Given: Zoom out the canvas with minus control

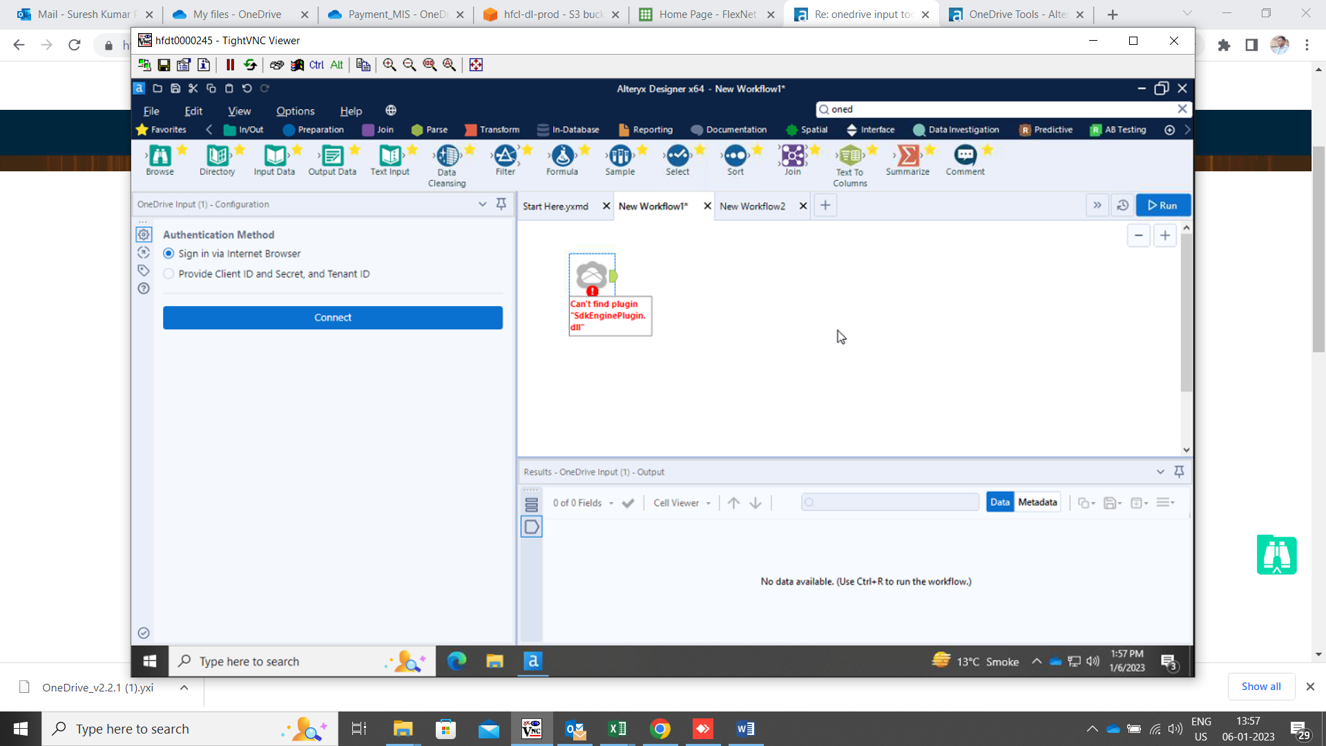Looking at the screenshot, I should point(1138,236).
